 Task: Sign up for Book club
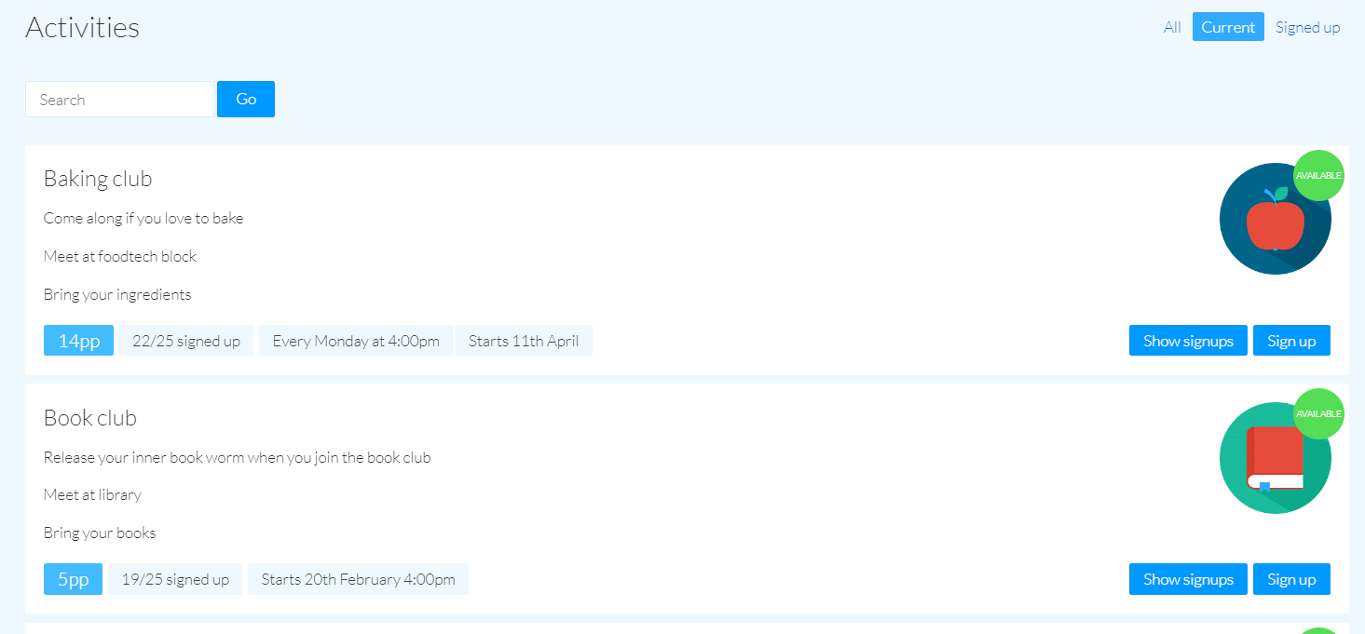[x=1291, y=579]
